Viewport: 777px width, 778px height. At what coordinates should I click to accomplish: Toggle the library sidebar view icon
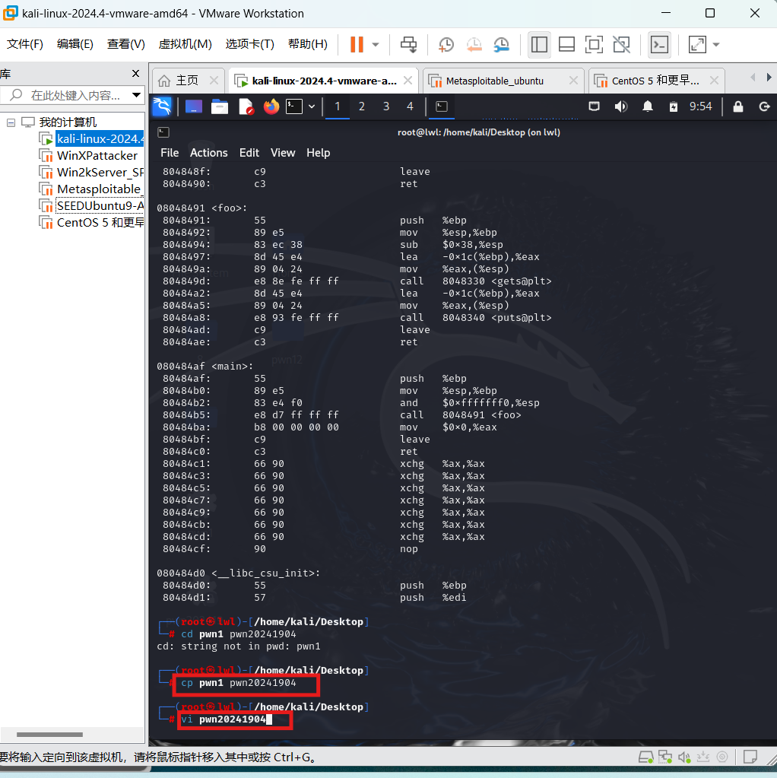click(539, 44)
